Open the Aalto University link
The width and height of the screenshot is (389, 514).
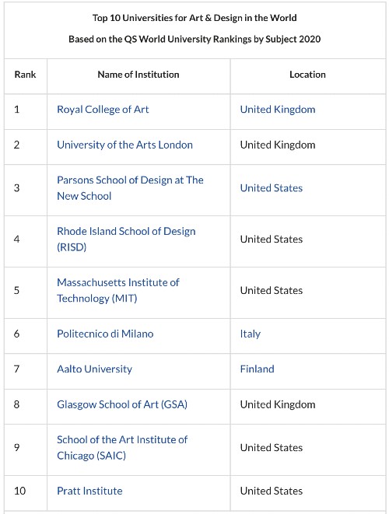(94, 369)
